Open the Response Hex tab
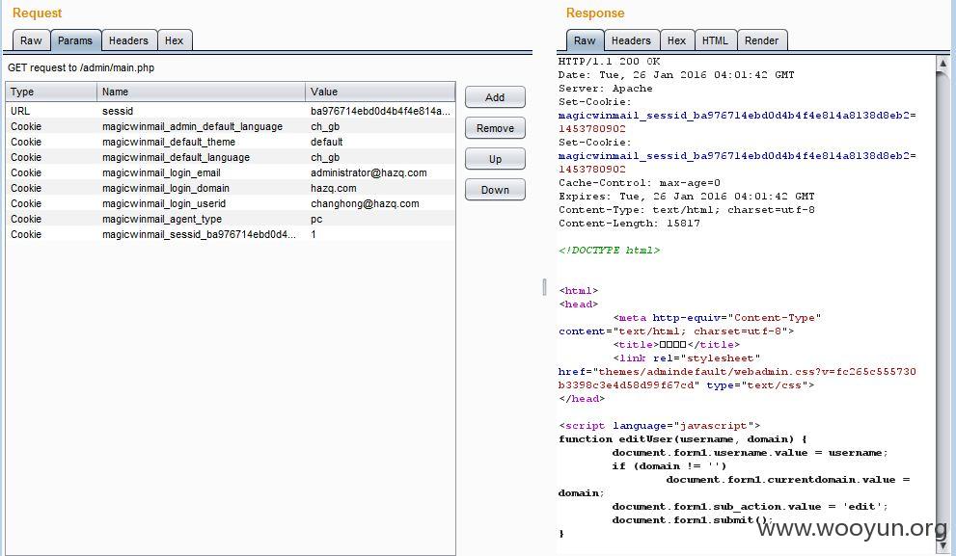The image size is (956, 556). [x=677, y=40]
